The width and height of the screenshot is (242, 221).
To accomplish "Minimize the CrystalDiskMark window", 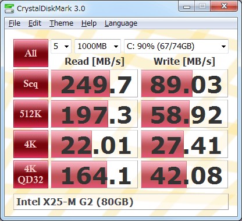I will pyautogui.click(x=186, y=6).
